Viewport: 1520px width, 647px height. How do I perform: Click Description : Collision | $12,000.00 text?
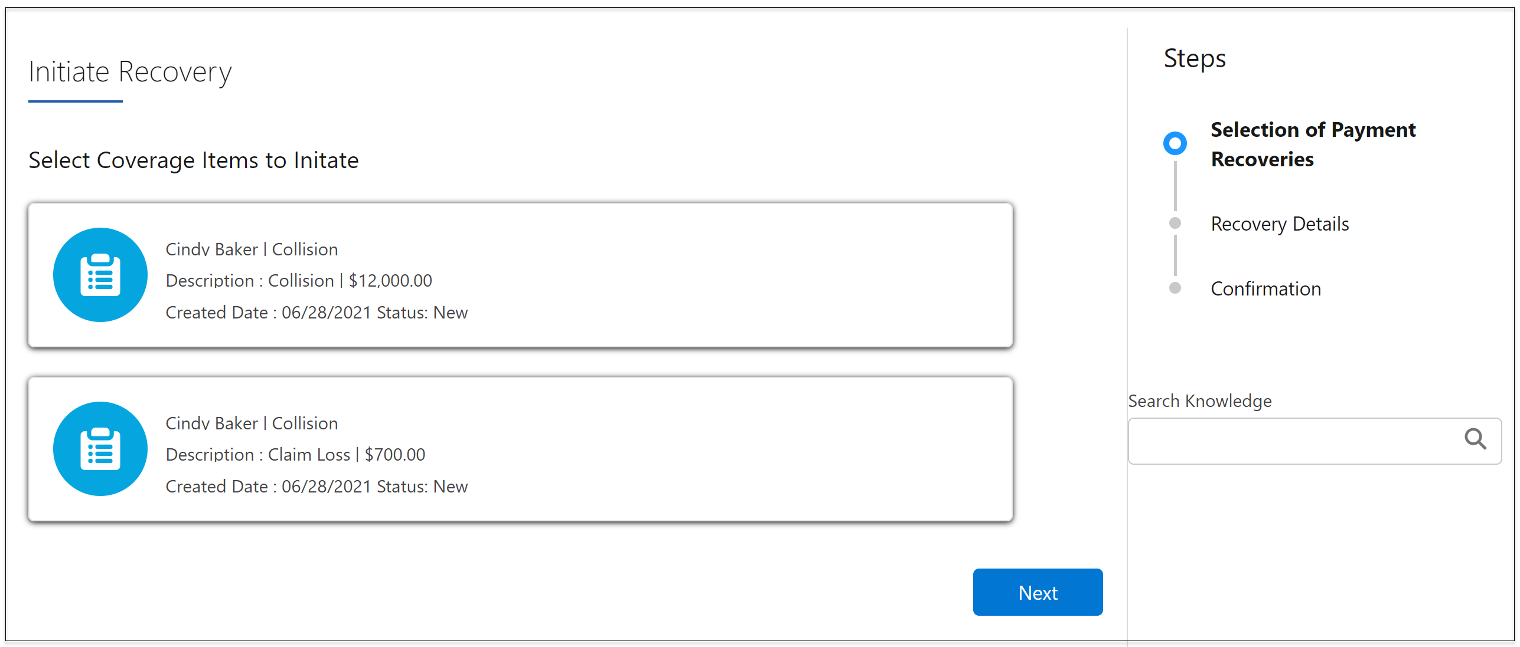click(299, 281)
